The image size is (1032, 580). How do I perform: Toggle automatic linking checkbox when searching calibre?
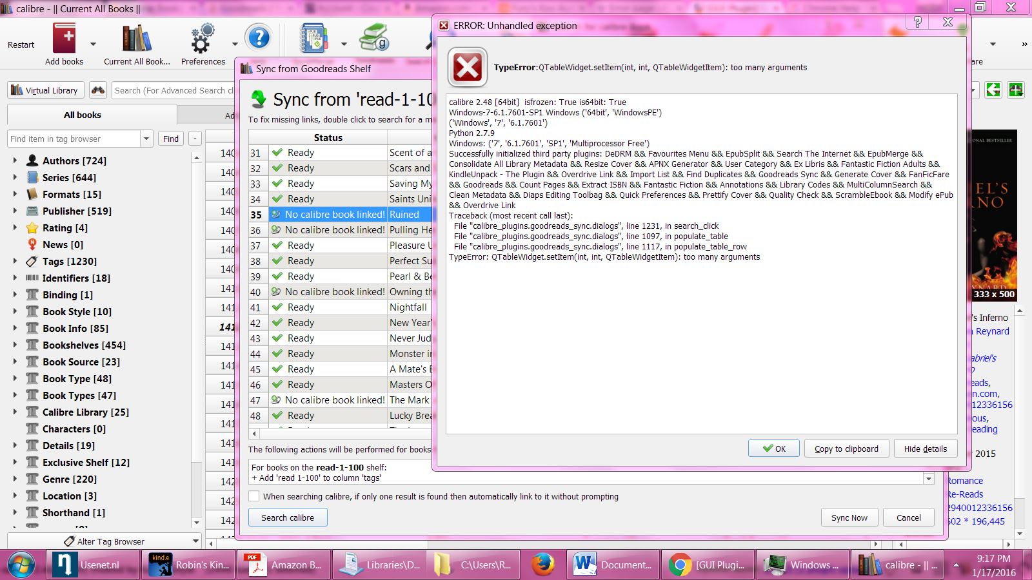(254, 496)
